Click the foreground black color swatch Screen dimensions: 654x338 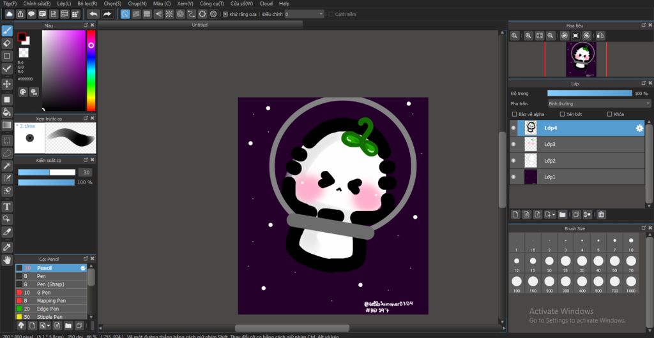(22, 37)
